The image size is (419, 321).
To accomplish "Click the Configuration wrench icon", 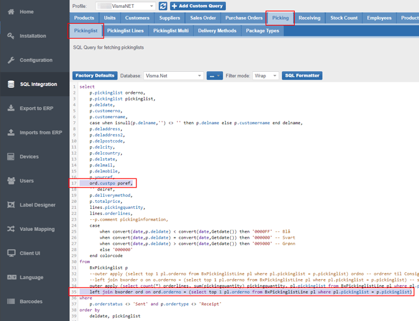I will [x=11, y=60].
